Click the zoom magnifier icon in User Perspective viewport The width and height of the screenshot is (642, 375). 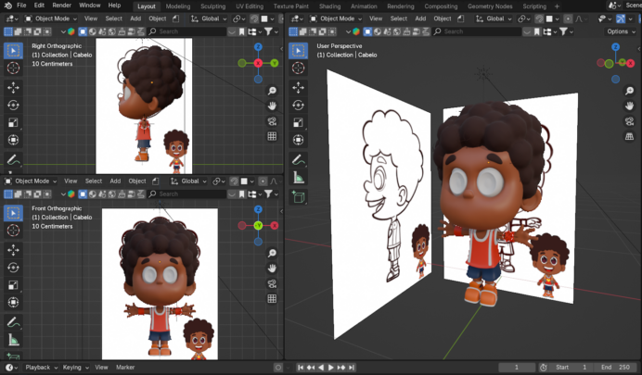click(x=630, y=91)
